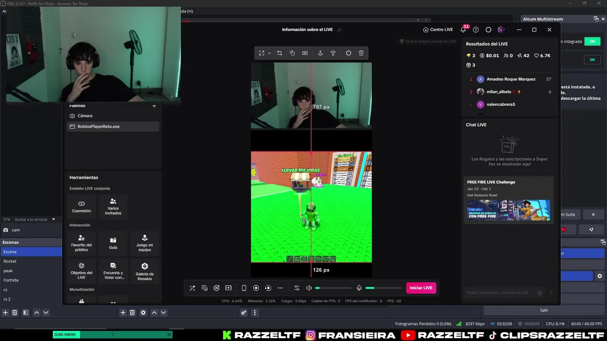Expand the resize options chevron
Screen dimensions: 607x341
[269, 53]
